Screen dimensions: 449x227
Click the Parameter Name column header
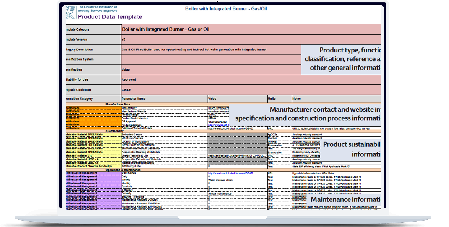tap(164, 99)
